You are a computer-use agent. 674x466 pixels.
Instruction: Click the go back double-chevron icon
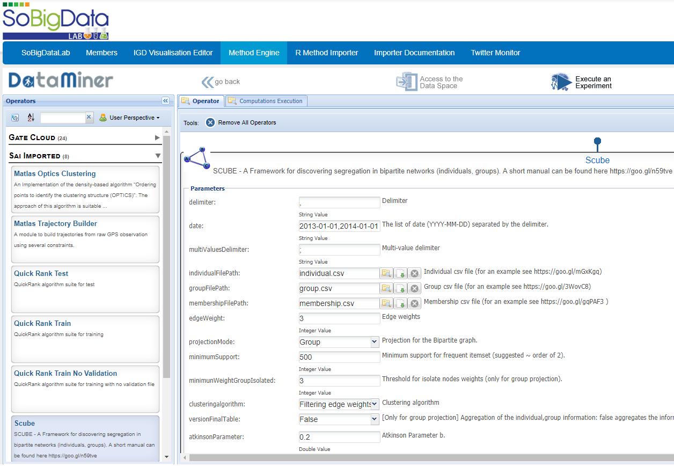pos(207,82)
